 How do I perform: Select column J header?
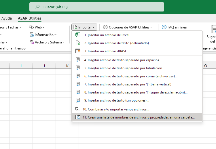[44, 66]
